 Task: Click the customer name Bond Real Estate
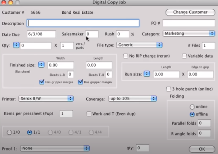(77, 13)
